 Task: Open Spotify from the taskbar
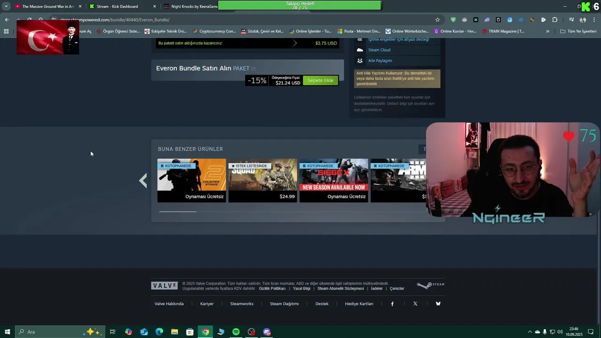click(x=236, y=332)
